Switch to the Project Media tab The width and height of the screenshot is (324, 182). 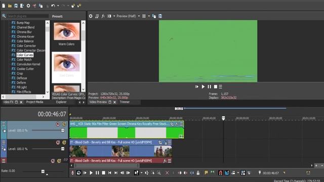[34, 102]
